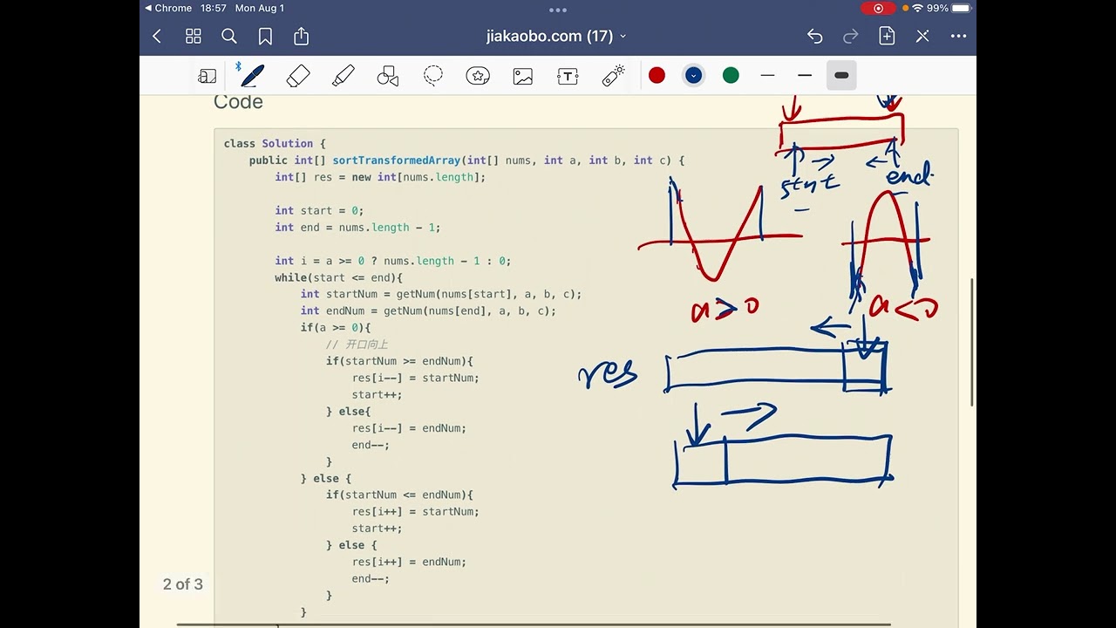Image resolution: width=1116 pixels, height=628 pixels.
Task: Tap the screen recording indicator
Action: tap(878, 8)
